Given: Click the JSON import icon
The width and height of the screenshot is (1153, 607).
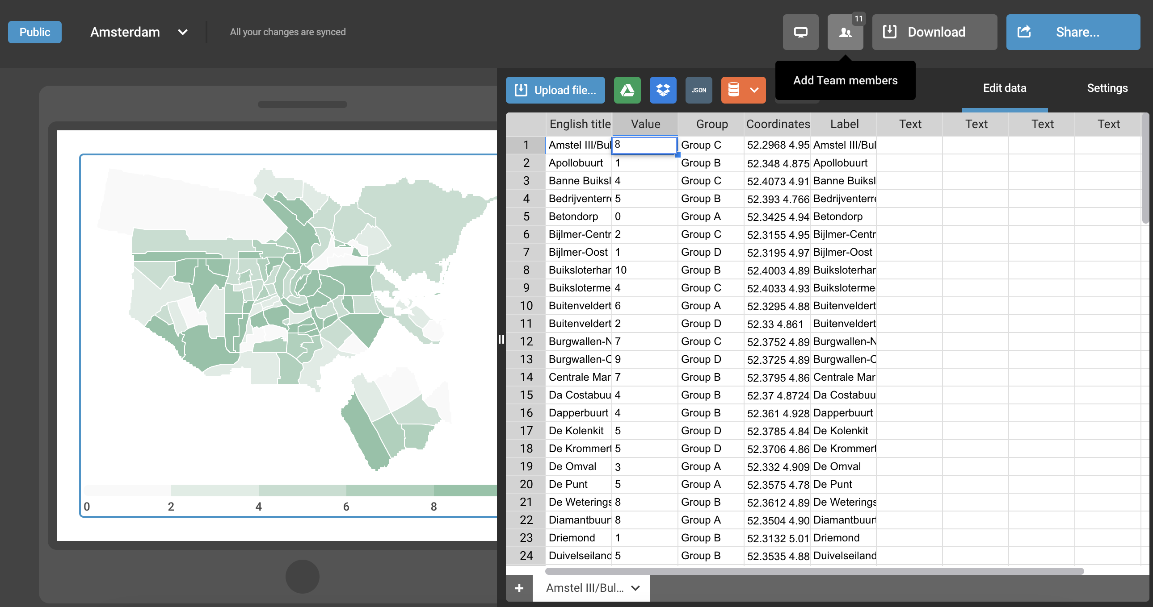Looking at the screenshot, I should pyautogui.click(x=699, y=90).
